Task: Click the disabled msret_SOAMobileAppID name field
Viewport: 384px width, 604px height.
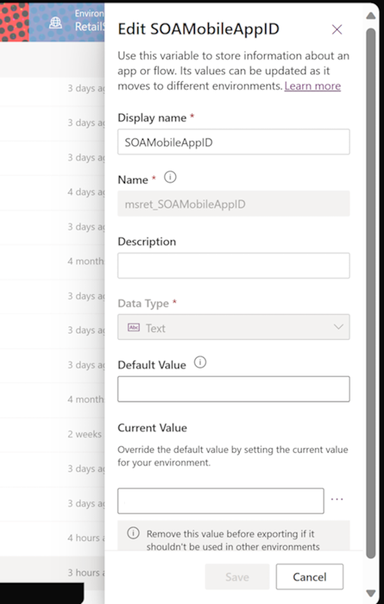Action: click(x=234, y=203)
